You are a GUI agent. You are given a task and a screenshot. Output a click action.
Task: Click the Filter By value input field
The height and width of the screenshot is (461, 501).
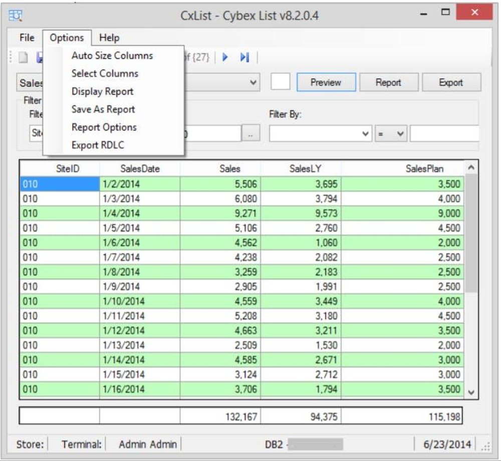[x=444, y=134]
